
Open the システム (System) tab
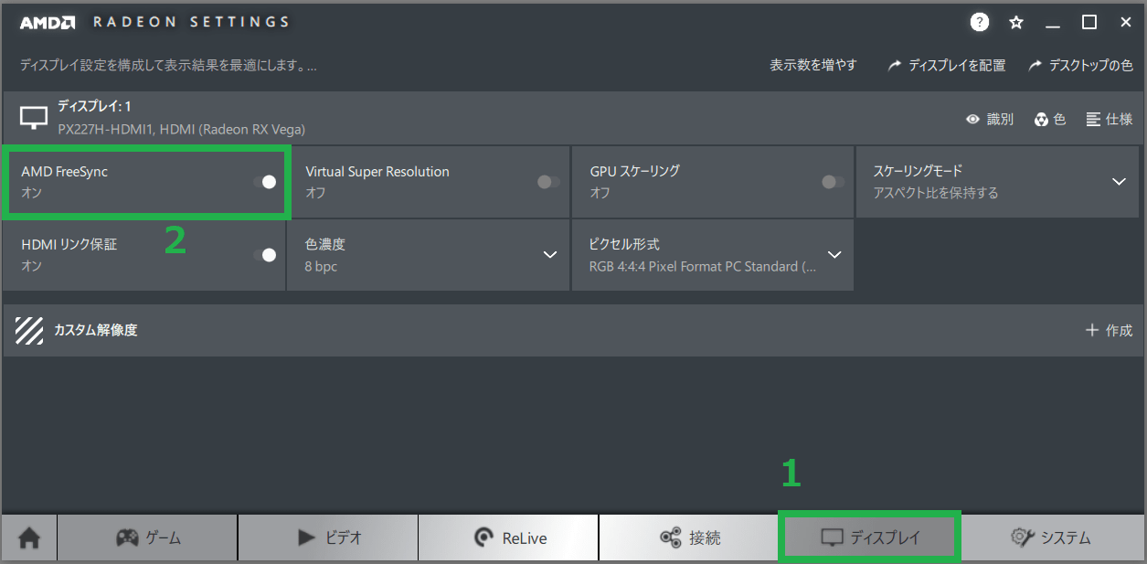click(1051, 537)
